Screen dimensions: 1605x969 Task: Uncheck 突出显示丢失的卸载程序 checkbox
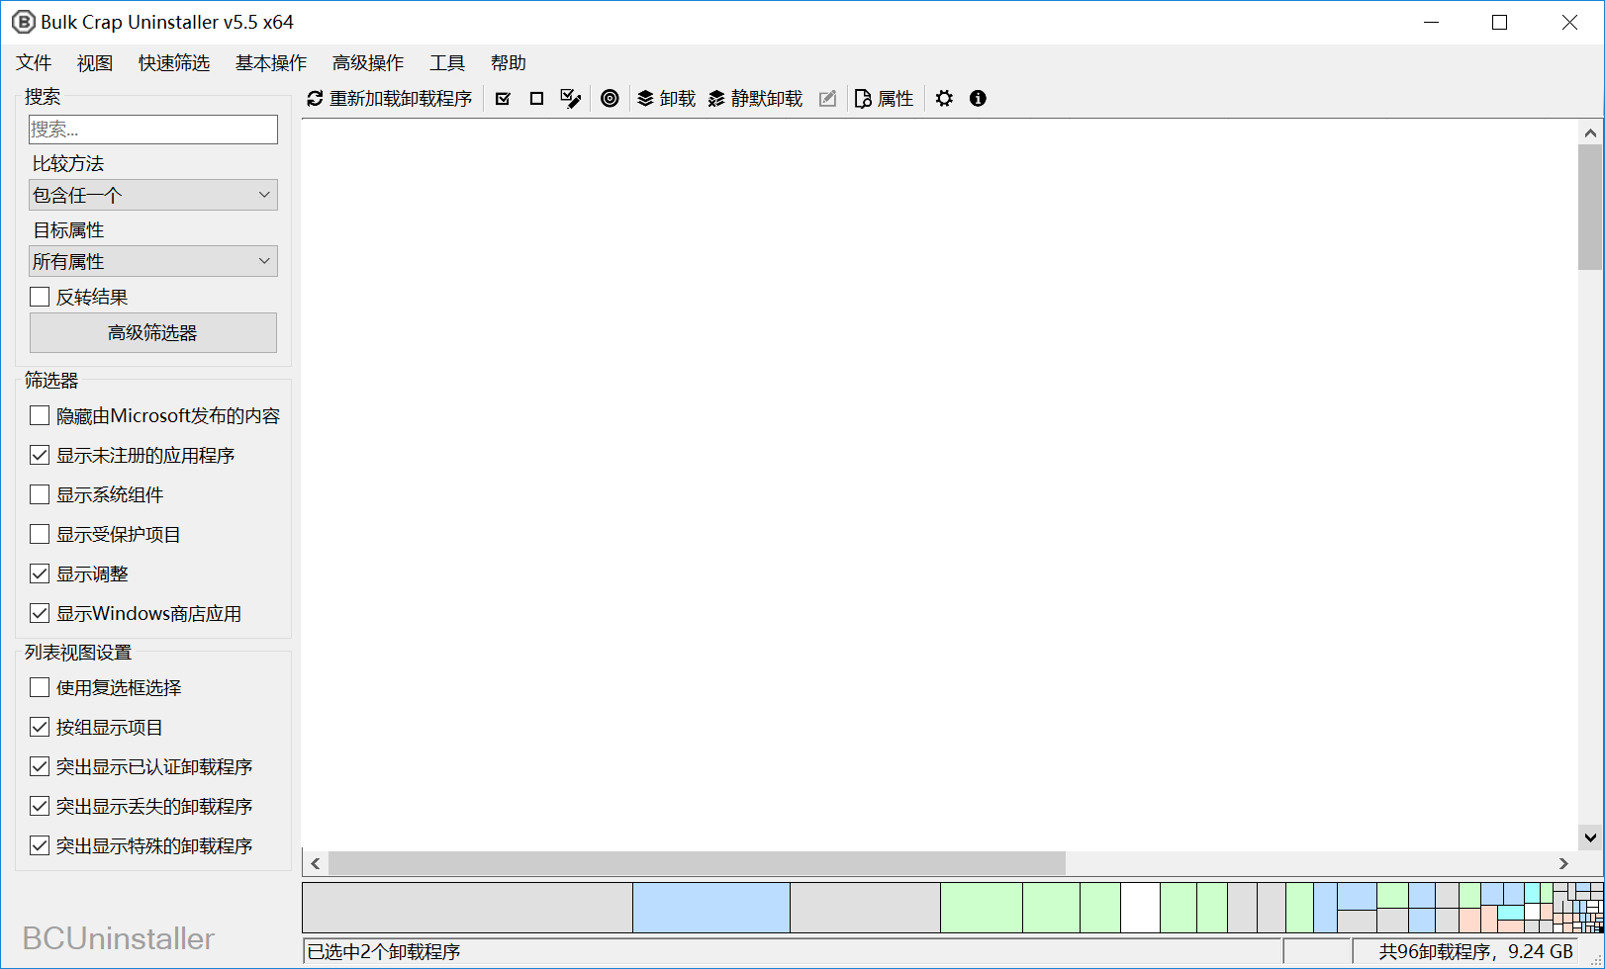tap(40, 806)
